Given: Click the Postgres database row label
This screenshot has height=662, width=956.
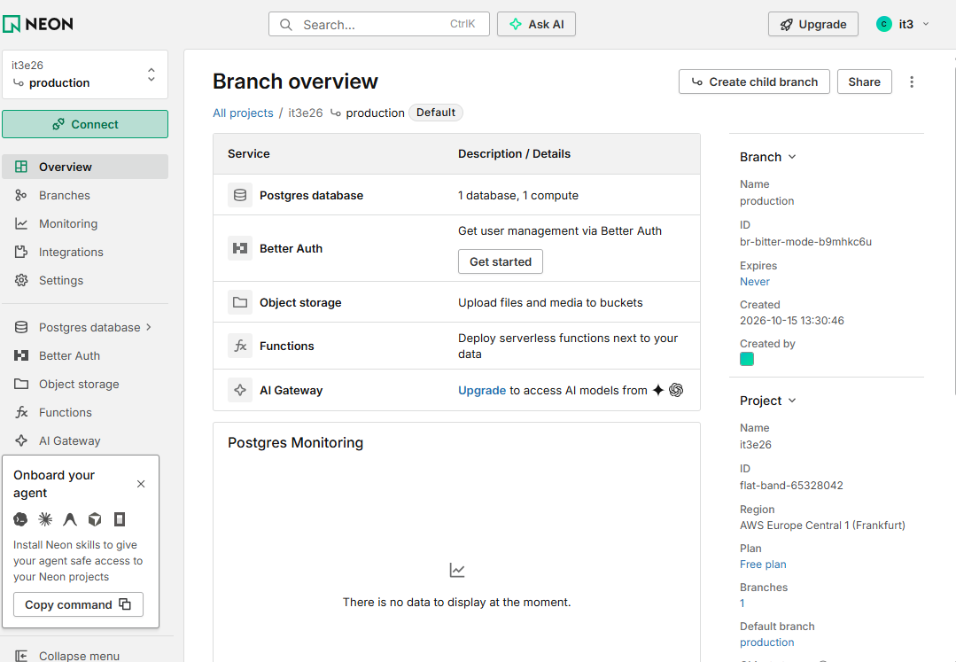Looking at the screenshot, I should point(311,195).
